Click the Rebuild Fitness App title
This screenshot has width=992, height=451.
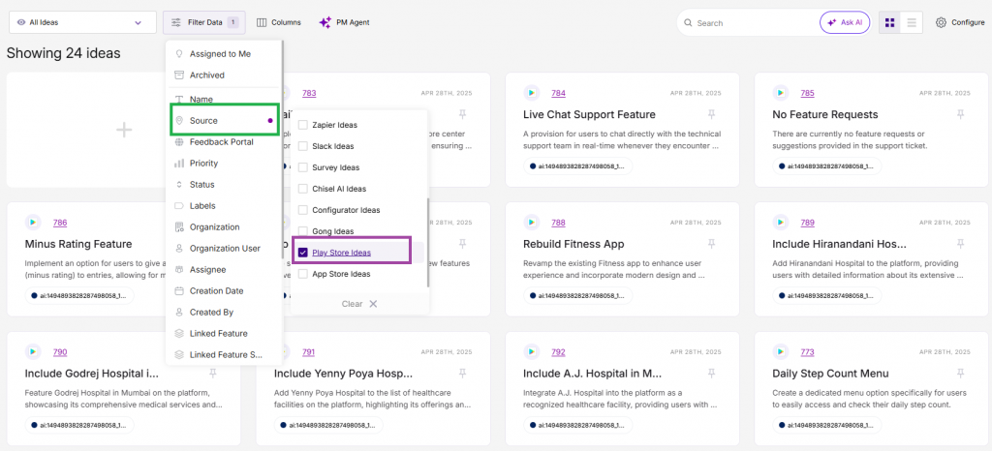[573, 245]
